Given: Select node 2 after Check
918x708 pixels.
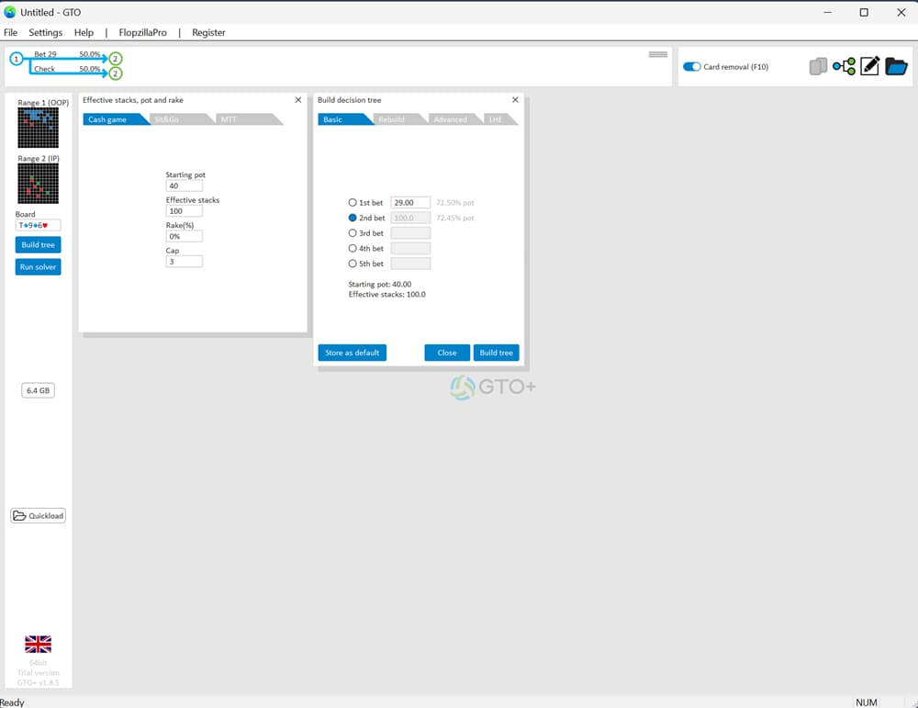Looking at the screenshot, I should pyautogui.click(x=116, y=73).
